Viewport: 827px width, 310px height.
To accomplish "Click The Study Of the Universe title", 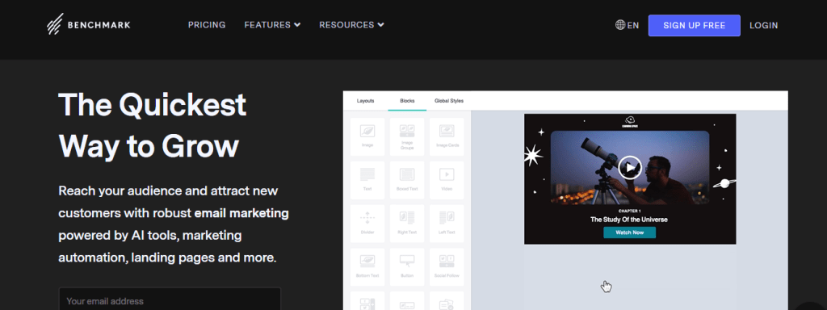I will (x=628, y=220).
